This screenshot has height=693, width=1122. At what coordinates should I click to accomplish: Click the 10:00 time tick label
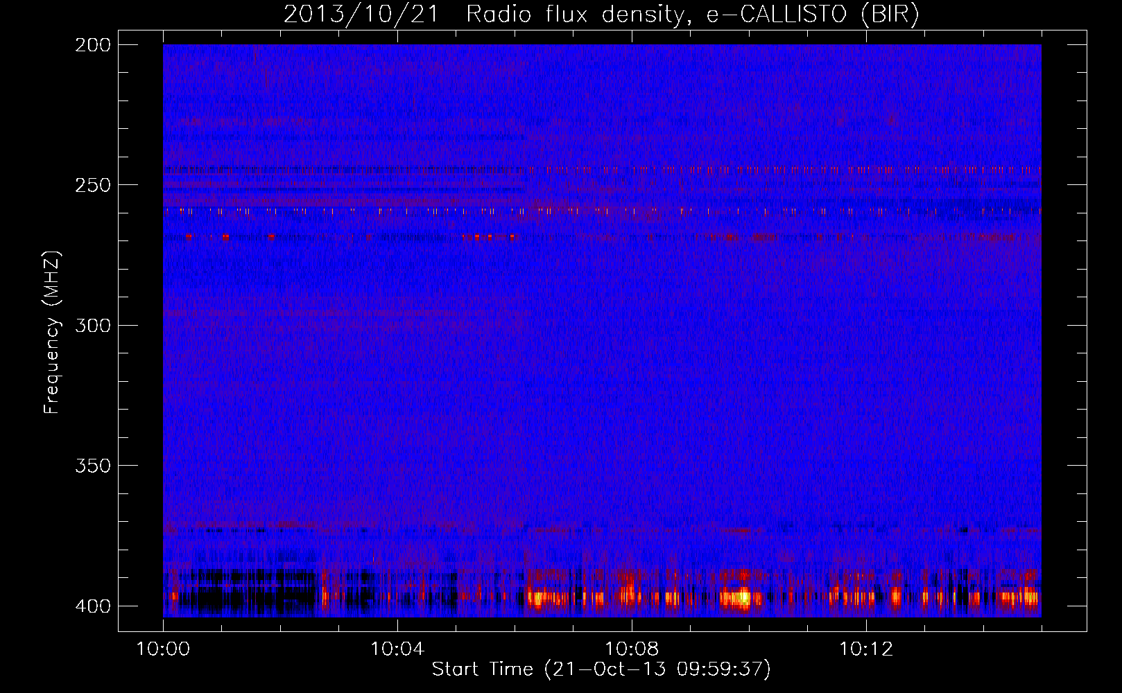coord(163,649)
